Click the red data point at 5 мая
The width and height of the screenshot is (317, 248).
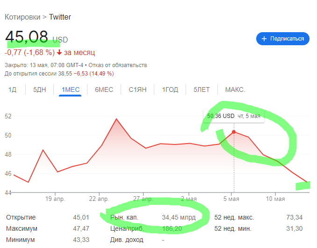click(x=234, y=132)
